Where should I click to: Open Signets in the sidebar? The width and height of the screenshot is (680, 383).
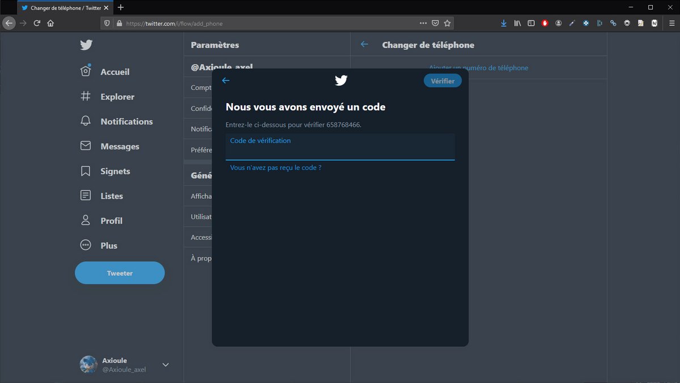tap(115, 171)
